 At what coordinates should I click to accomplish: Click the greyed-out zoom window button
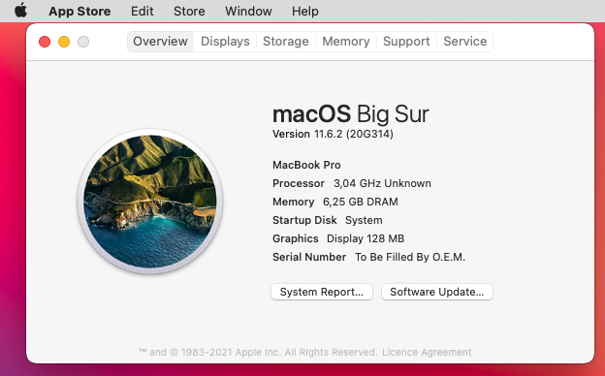[83, 42]
